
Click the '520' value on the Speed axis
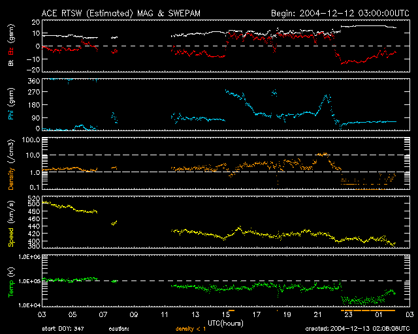34,198
